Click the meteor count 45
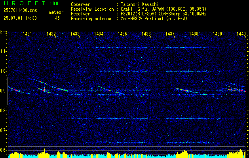This screenshot has height=158, width=249. coord(57,18)
